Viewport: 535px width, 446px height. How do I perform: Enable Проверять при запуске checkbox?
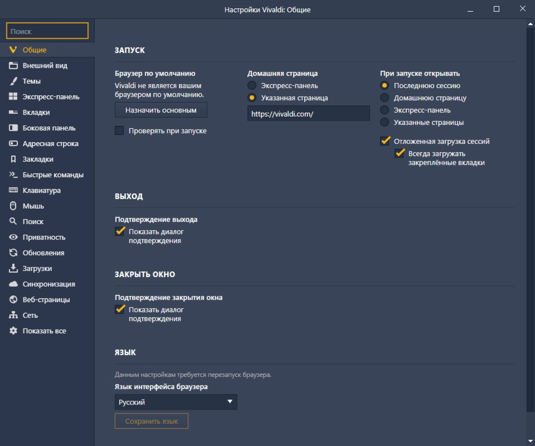(120, 131)
